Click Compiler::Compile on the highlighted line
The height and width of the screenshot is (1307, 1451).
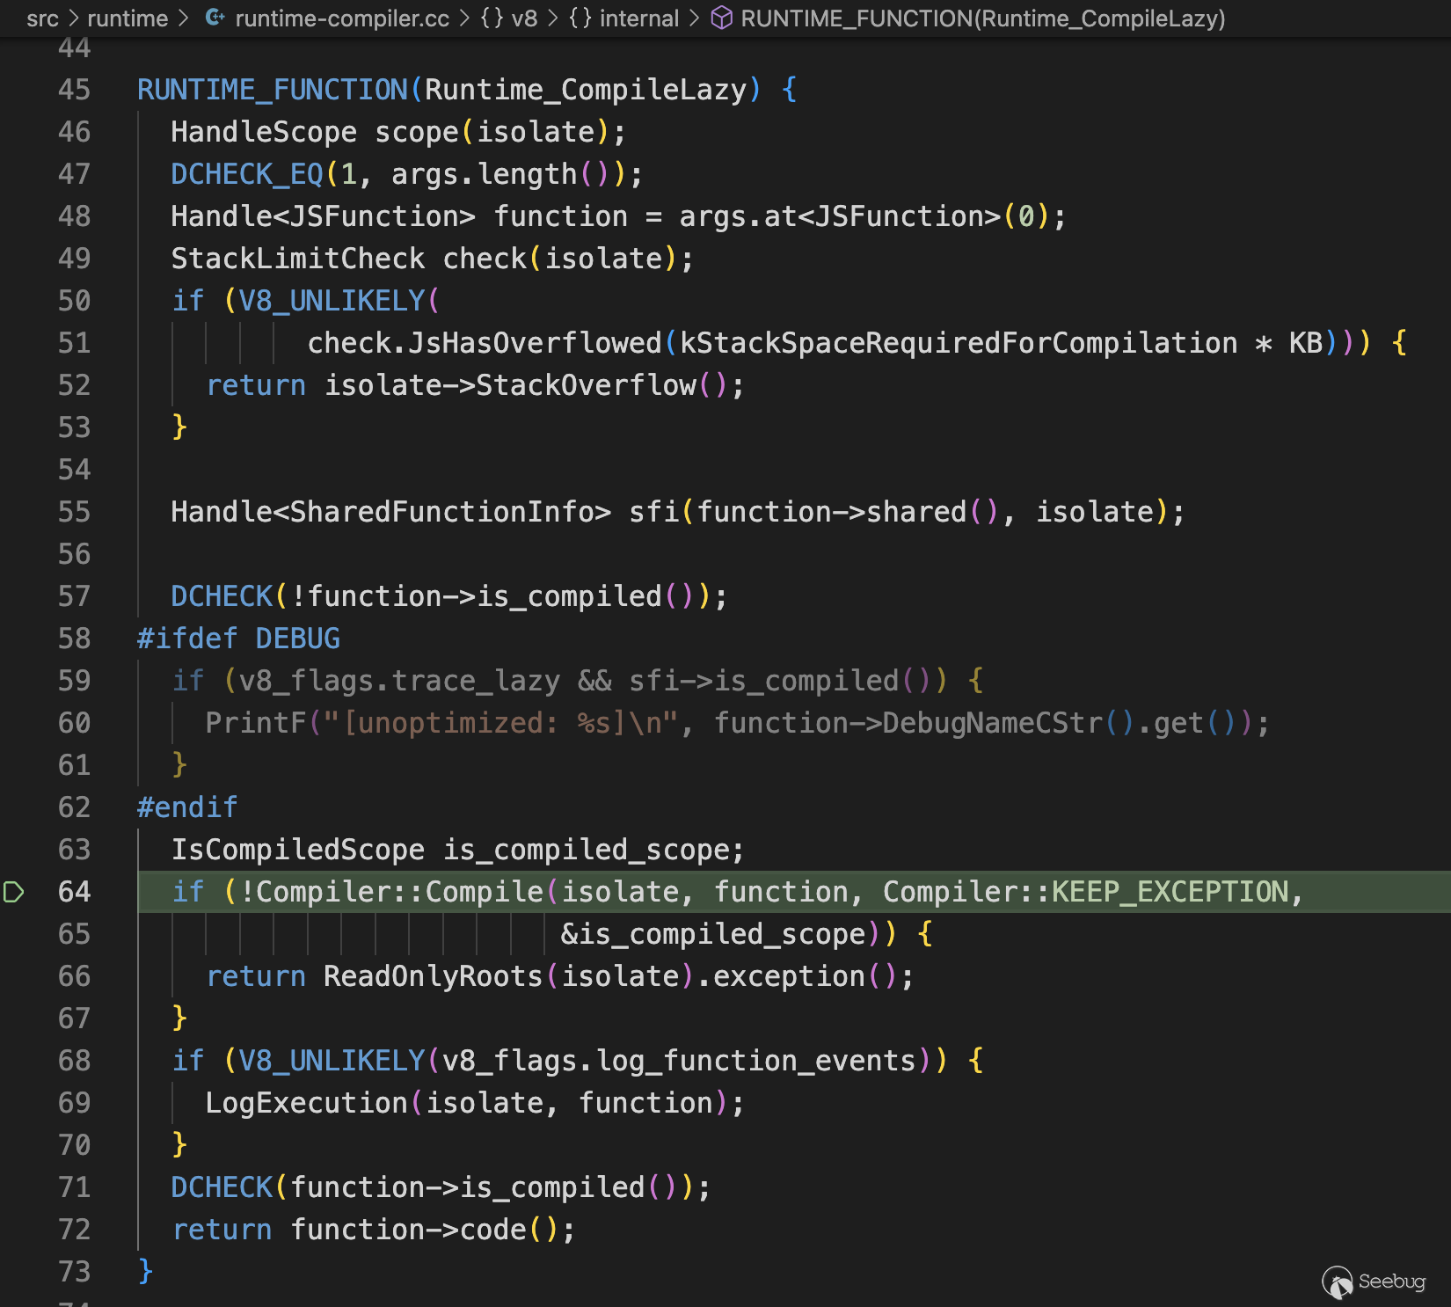click(399, 892)
